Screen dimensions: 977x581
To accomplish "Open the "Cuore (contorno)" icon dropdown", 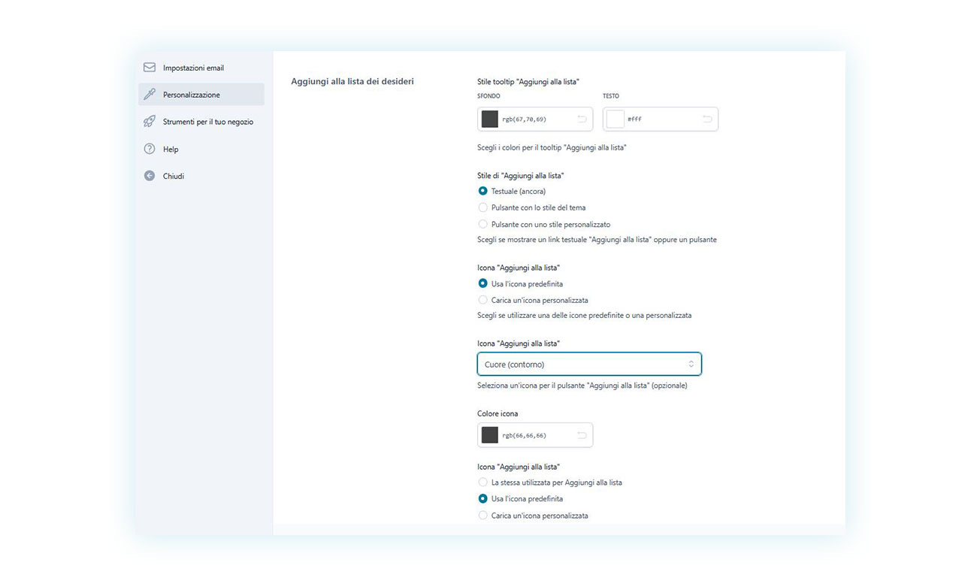I will pyautogui.click(x=588, y=365).
